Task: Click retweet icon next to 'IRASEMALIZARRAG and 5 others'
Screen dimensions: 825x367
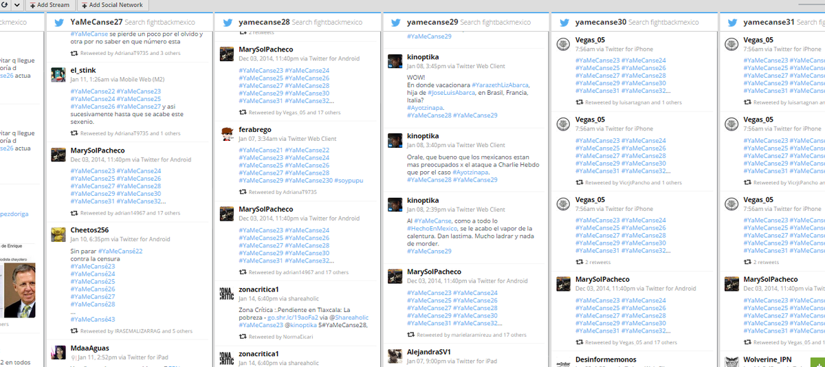Action: 74,331
